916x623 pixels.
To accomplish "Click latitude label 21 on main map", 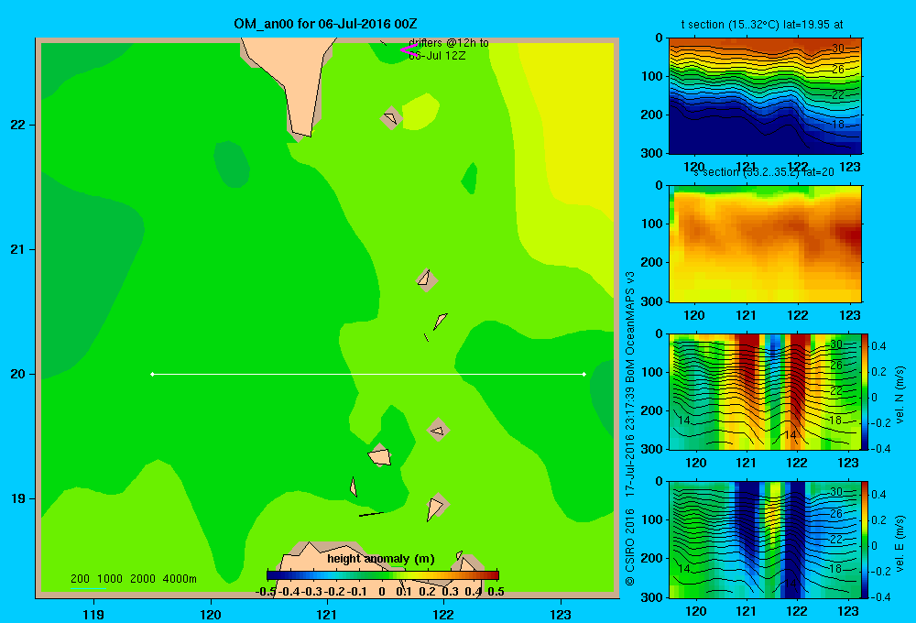I will pyautogui.click(x=18, y=249).
